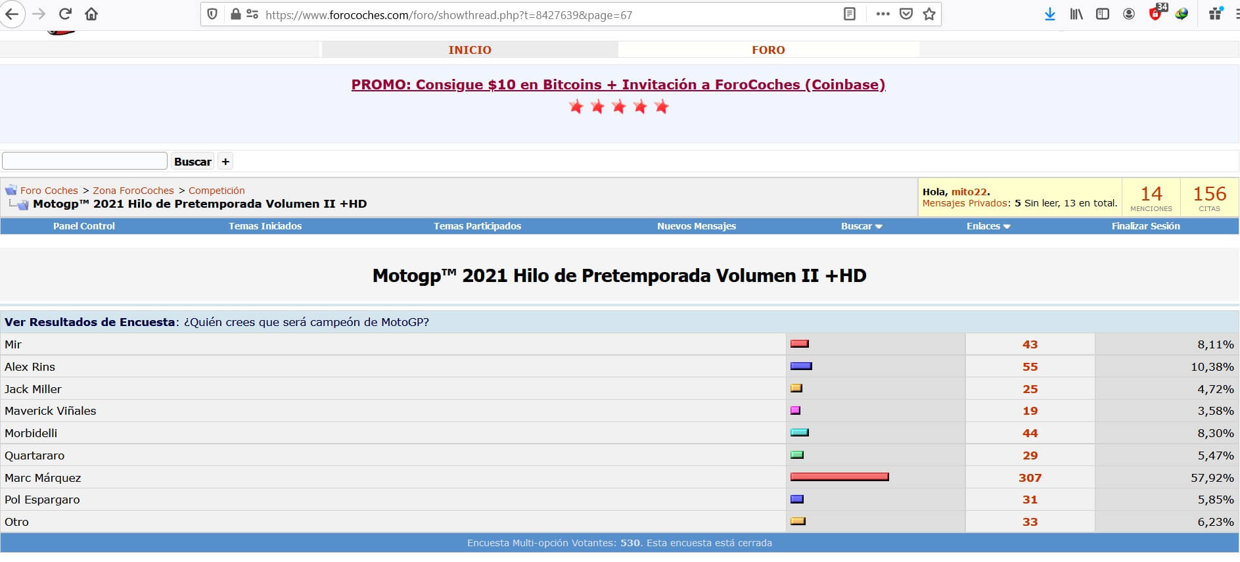The width and height of the screenshot is (1240, 562).
Task: Click the browser forward arrow
Action: tap(39, 14)
